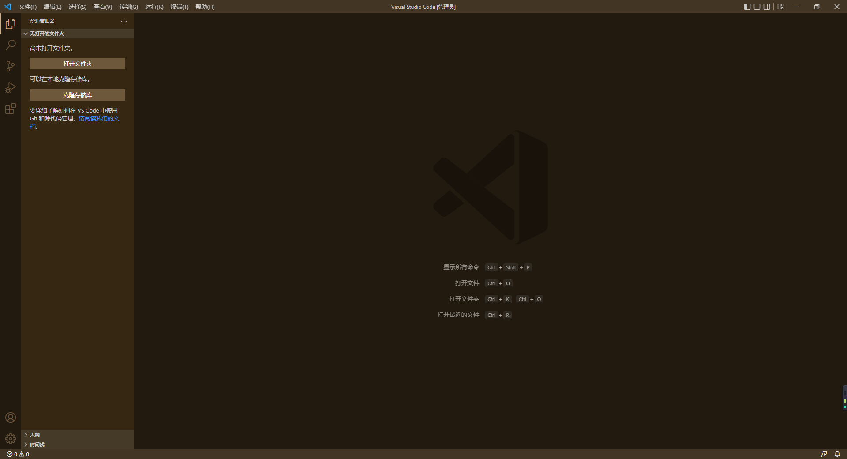Viewport: 847px width, 459px height.
Task: Open the Extensions view icon
Action: (11, 109)
